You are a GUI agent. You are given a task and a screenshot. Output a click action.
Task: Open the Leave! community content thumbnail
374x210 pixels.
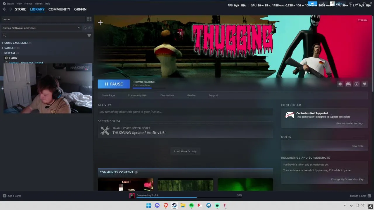coord(125,185)
